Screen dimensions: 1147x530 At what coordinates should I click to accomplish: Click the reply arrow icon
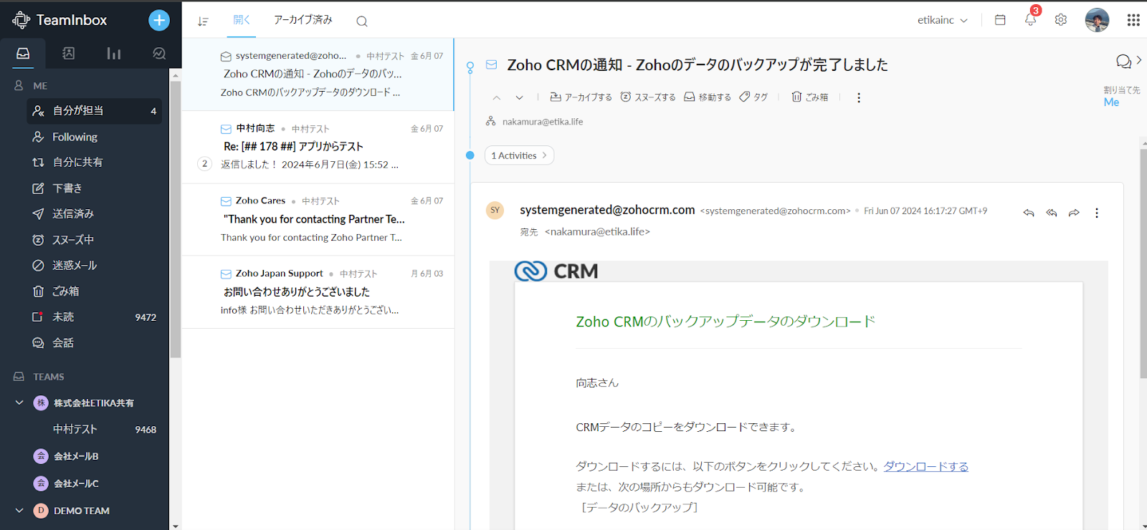click(1029, 213)
